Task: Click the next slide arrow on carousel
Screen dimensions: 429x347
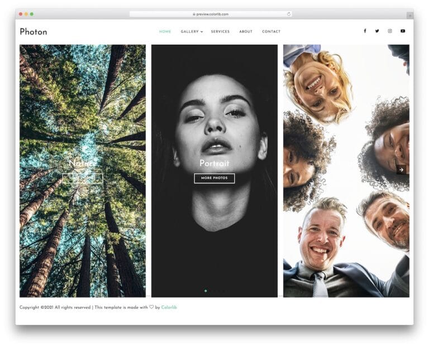Action: point(401,170)
